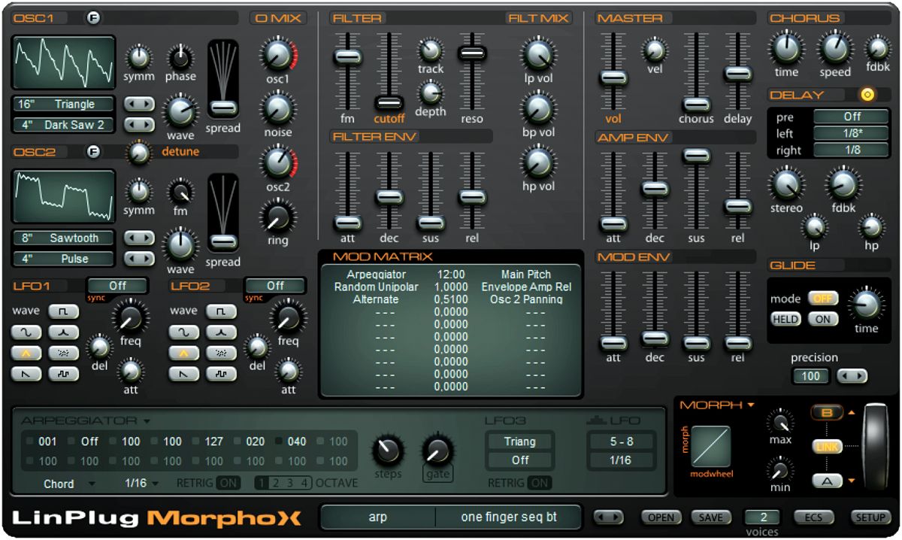The image size is (902, 540).
Task: Click the SAVE button
Action: pyautogui.click(x=710, y=517)
